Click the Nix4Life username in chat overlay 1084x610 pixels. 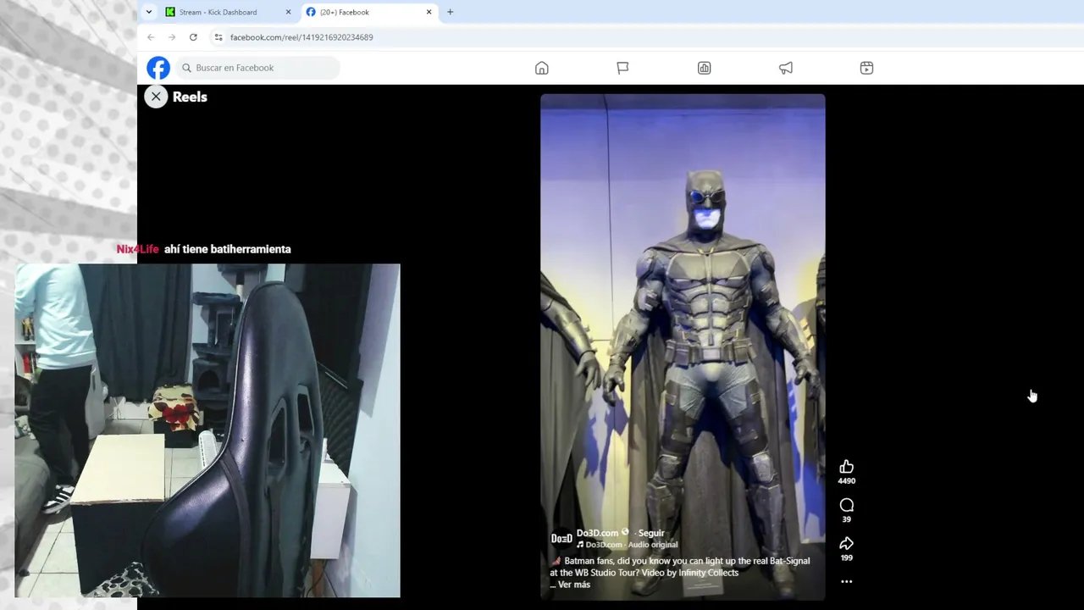pyautogui.click(x=138, y=249)
